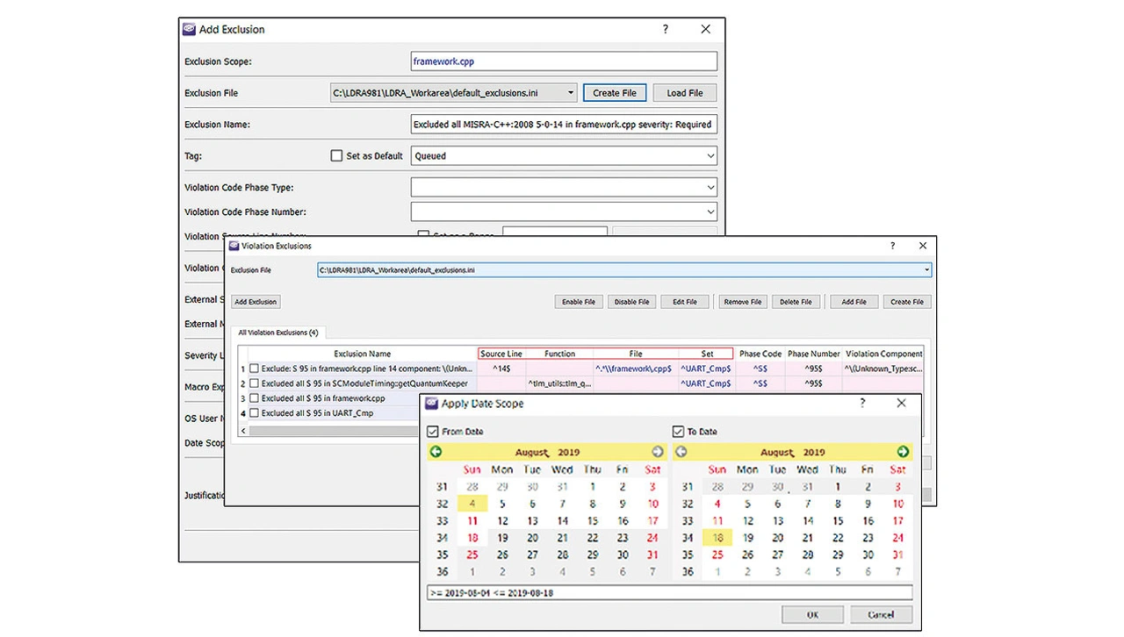The image size is (1124, 637).
Task: Uncheck the To Date checkbox
Action: [x=678, y=432]
